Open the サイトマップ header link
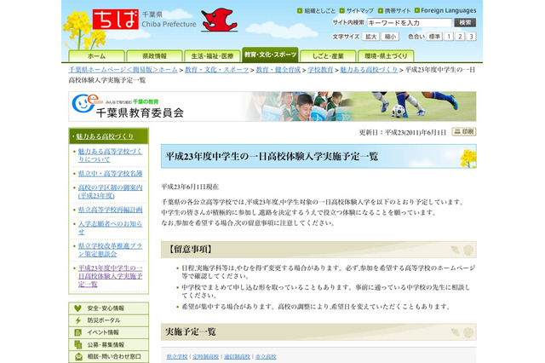Screen dimensions: 545x363 tap(357, 11)
